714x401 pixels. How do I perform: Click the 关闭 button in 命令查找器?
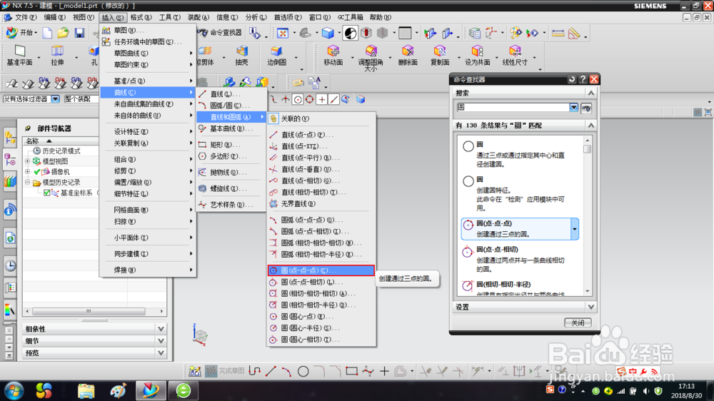[578, 323]
